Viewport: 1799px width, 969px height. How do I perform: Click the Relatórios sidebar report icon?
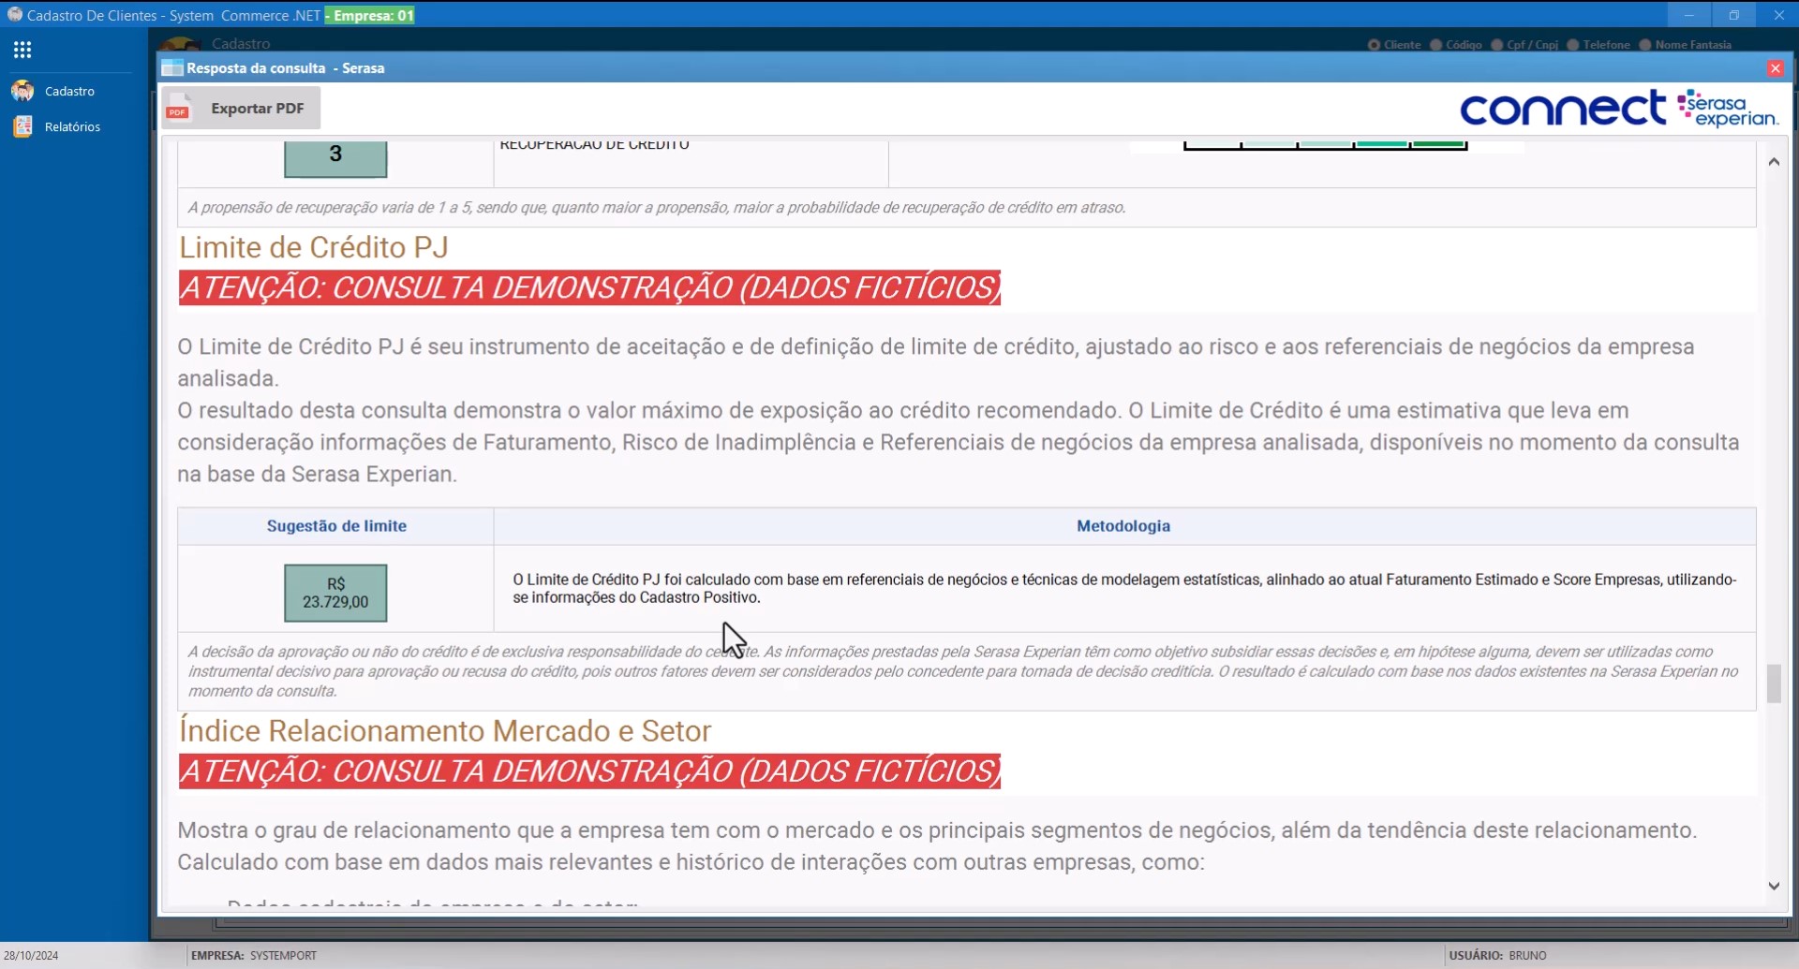(22, 126)
